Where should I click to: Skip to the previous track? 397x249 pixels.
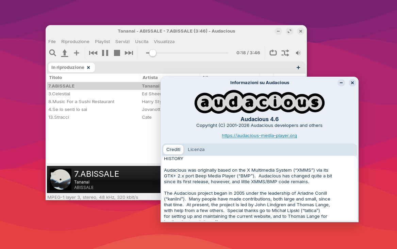tap(93, 53)
